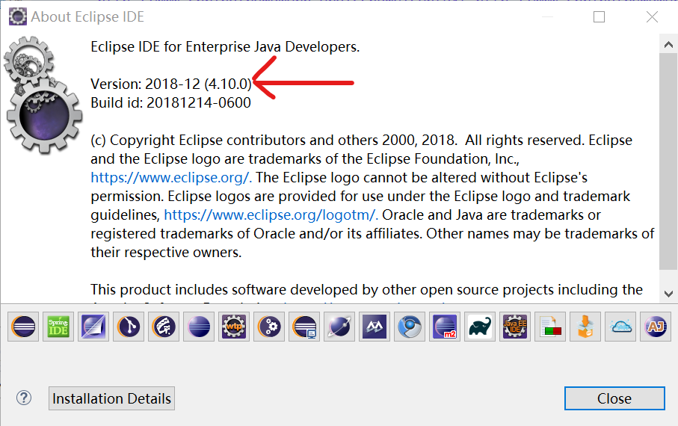Click the "their respective owners." text line
The image size is (678, 426).
166,252
